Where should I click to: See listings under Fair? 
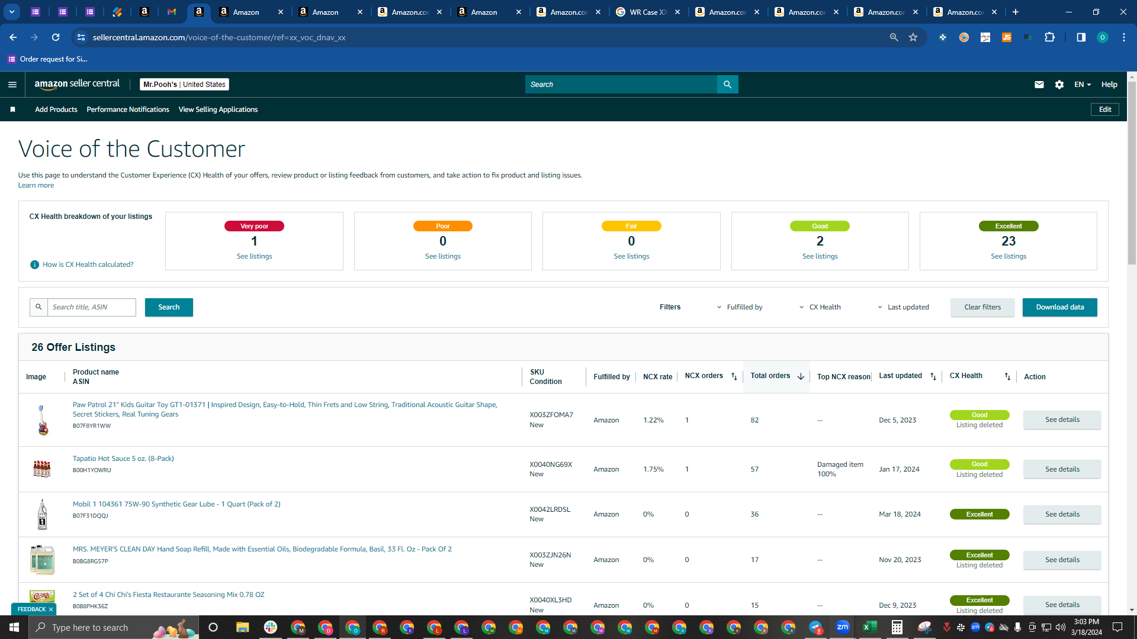click(631, 256)
